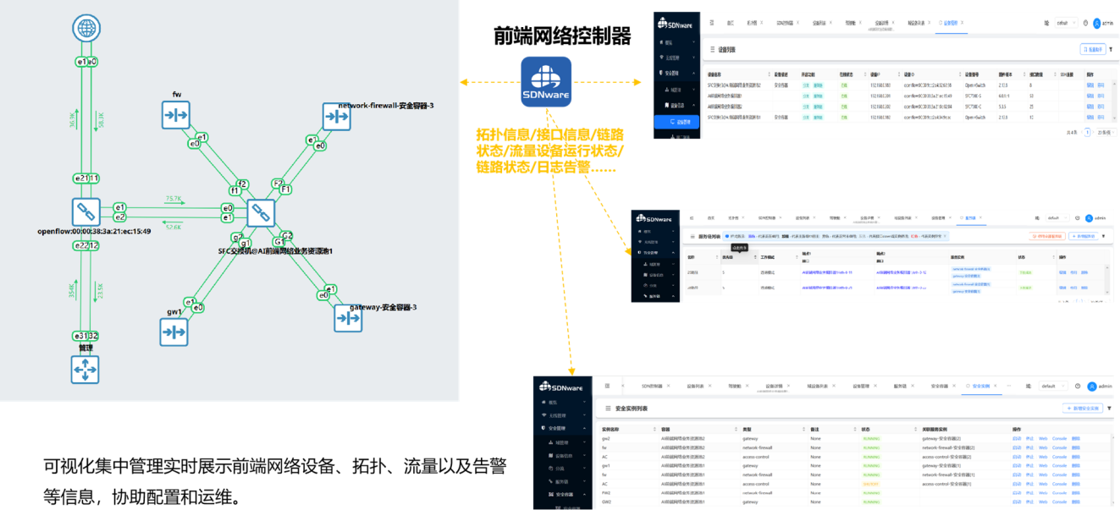Viewport: 1120px width, 510px height.
Task: Switch to 设备详情 tab in bottom window
Action: click(x=774, y=386)
